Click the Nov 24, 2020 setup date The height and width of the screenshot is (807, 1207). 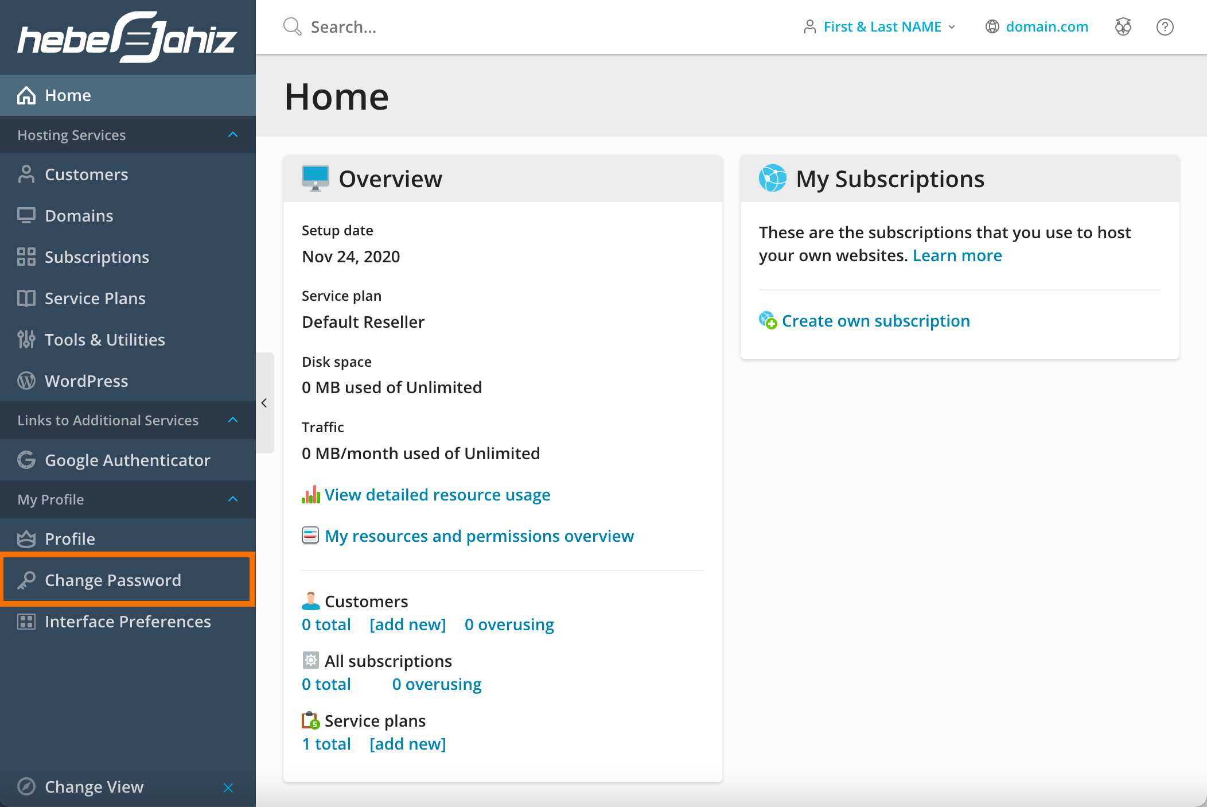point(351,257)
